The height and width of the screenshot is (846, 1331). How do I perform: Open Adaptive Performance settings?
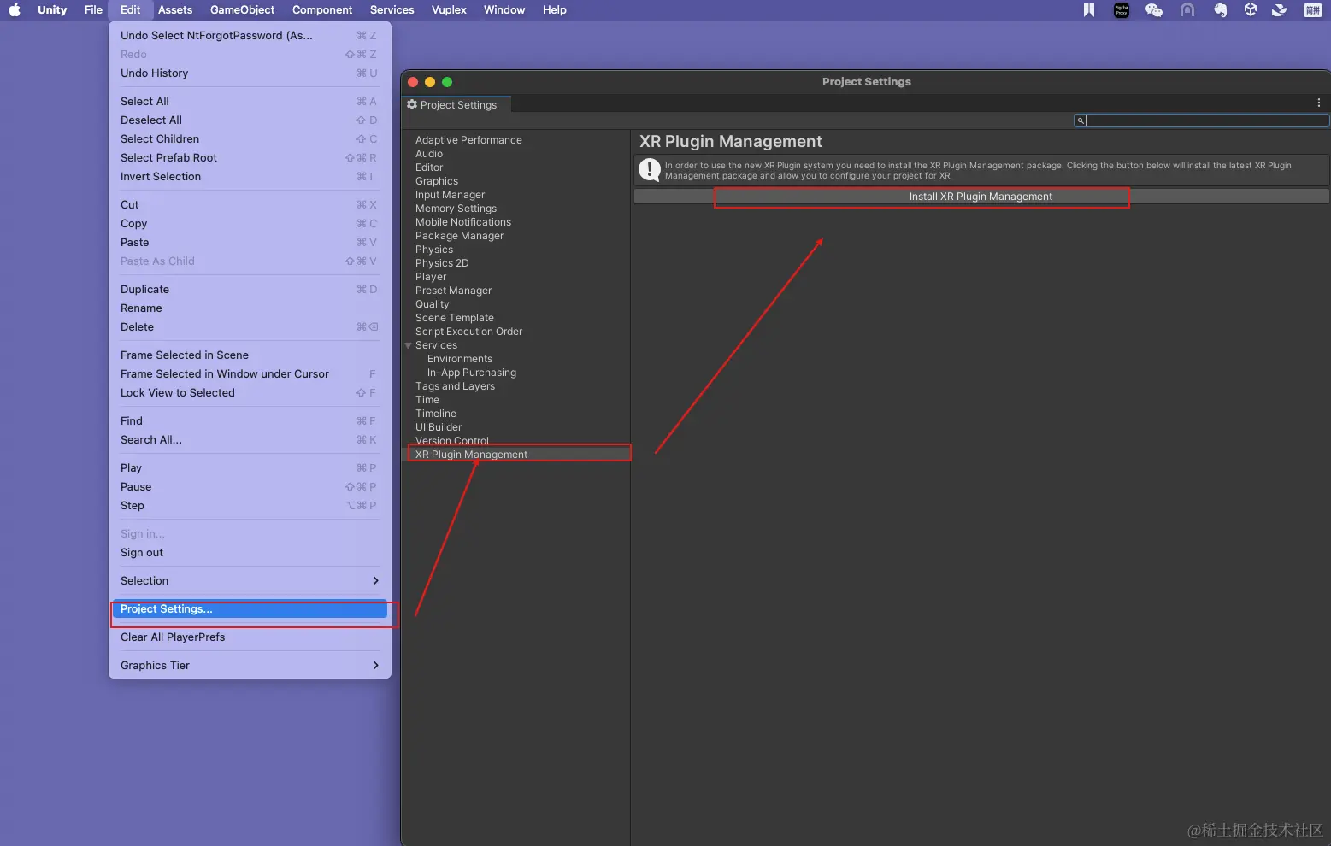(x=468, y=140)
